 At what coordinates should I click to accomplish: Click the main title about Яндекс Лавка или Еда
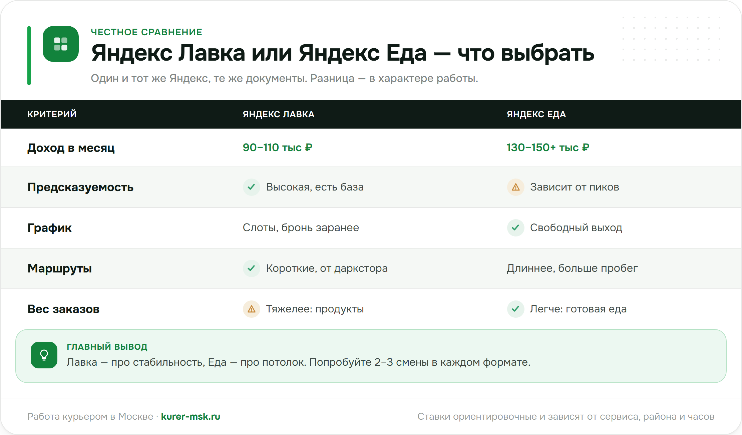tap(343, 53)
